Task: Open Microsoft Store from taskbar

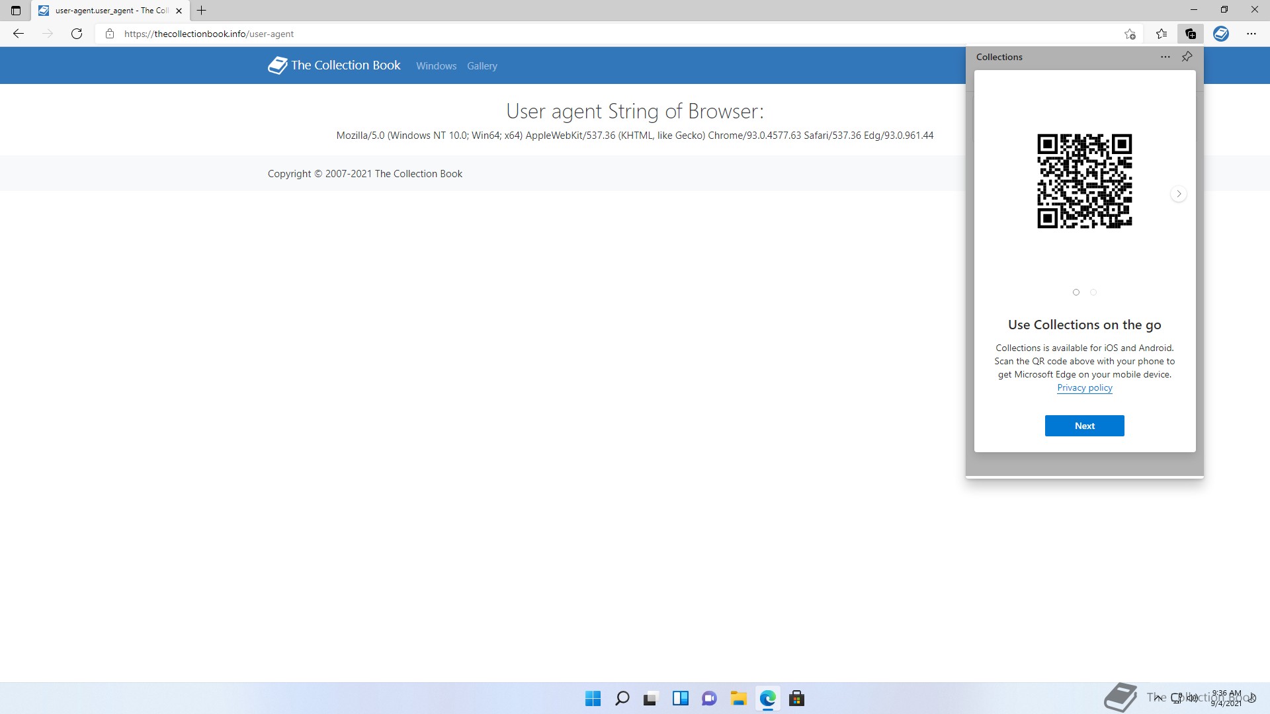Action: coord(796,698)
